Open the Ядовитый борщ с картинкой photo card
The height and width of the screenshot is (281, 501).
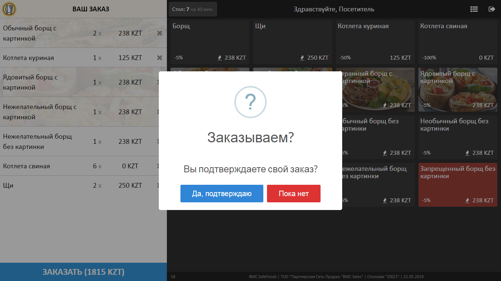pos(458,90)
